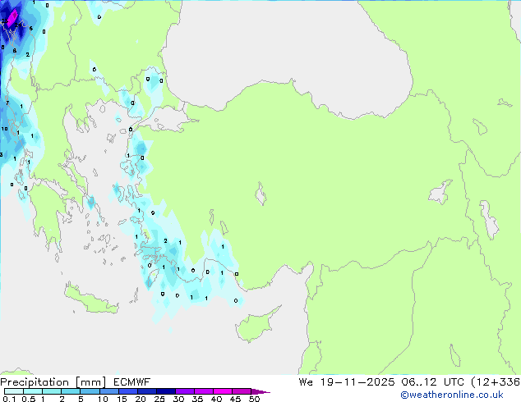The width and height of the screenshot is (521, 402).
Task: Select the 0.5–1 mm legend swatch
Action: [33, 391]
